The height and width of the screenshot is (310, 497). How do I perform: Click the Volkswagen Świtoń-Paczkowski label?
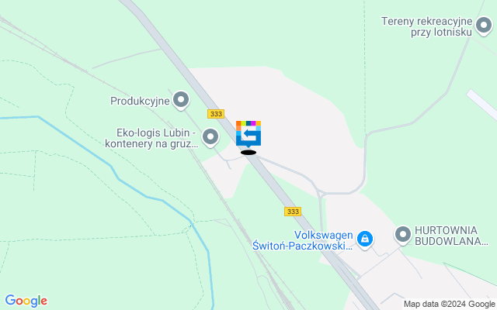[303, 240]
